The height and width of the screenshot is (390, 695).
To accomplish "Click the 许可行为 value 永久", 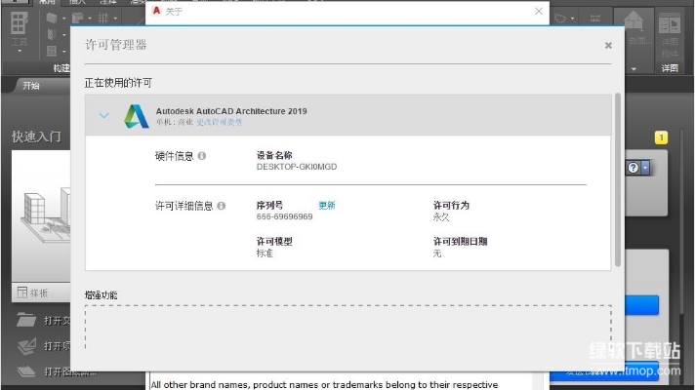I will (441, 216).
